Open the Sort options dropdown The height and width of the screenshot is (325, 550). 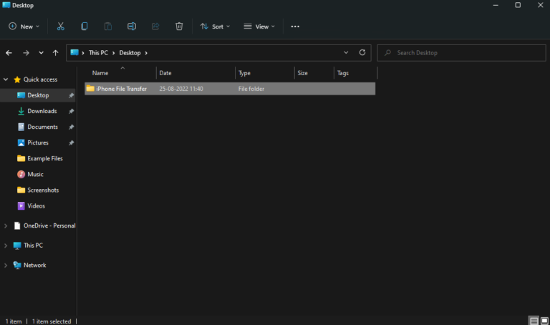pos(215,26)
